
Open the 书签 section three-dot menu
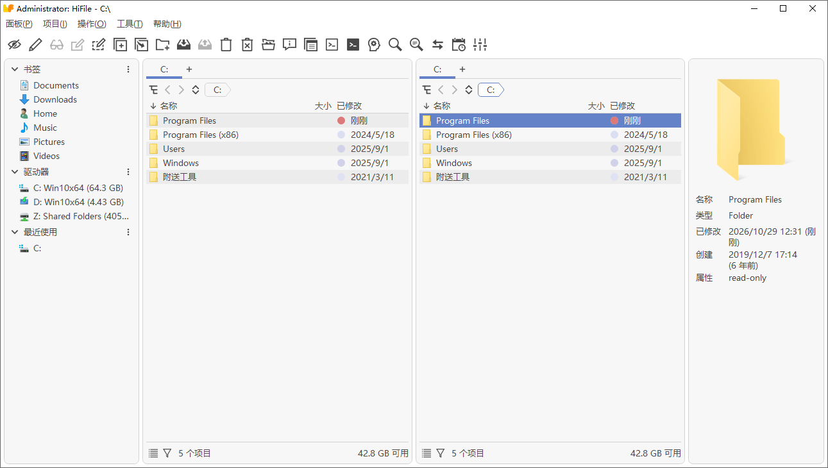pos(128,69)
